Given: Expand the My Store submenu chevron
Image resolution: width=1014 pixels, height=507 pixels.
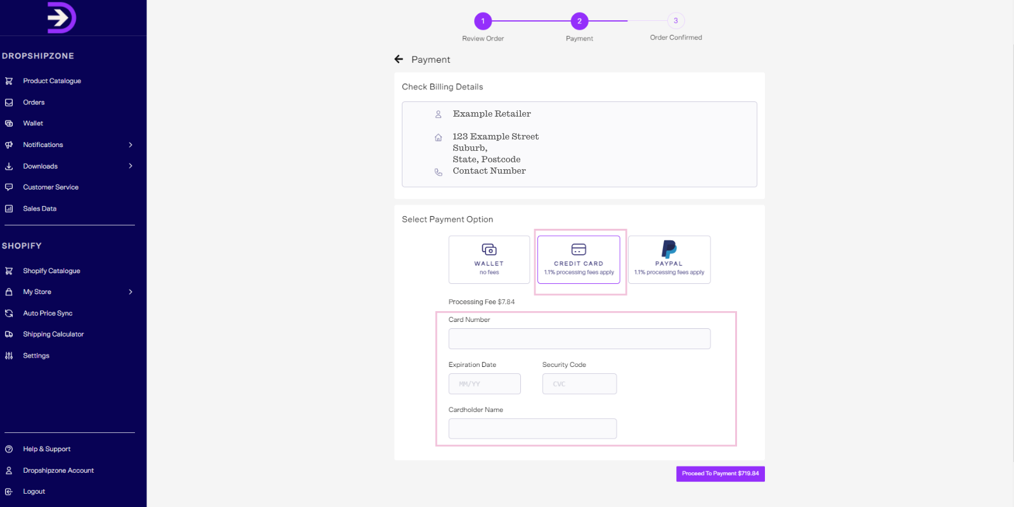Looking at the screenshot, I should tap(131, 292).
